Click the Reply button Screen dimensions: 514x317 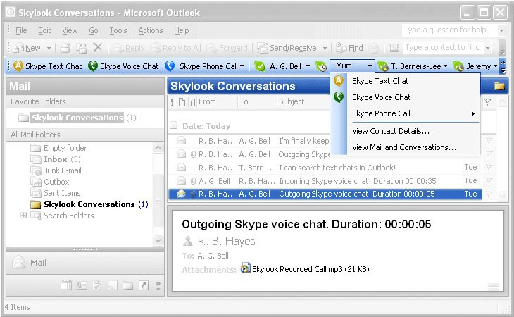point(128,48)
